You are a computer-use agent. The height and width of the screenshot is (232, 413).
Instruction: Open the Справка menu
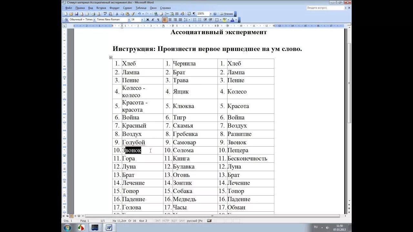(166, 8)
